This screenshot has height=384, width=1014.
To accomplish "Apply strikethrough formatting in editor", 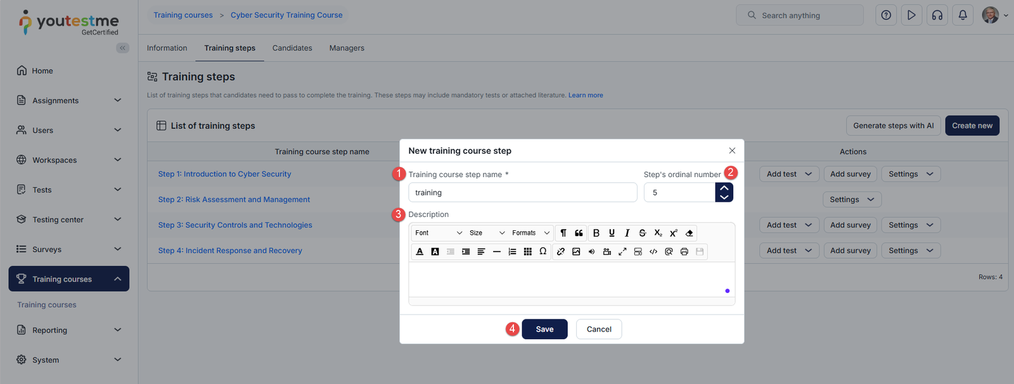I will 642,233.
